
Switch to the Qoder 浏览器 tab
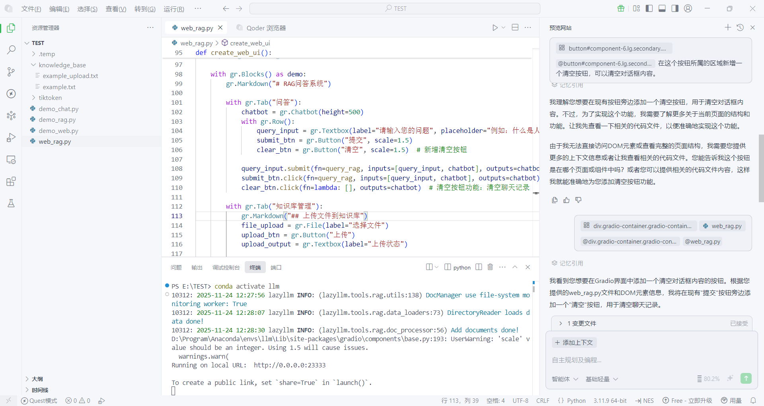click(x=261, y=28)
